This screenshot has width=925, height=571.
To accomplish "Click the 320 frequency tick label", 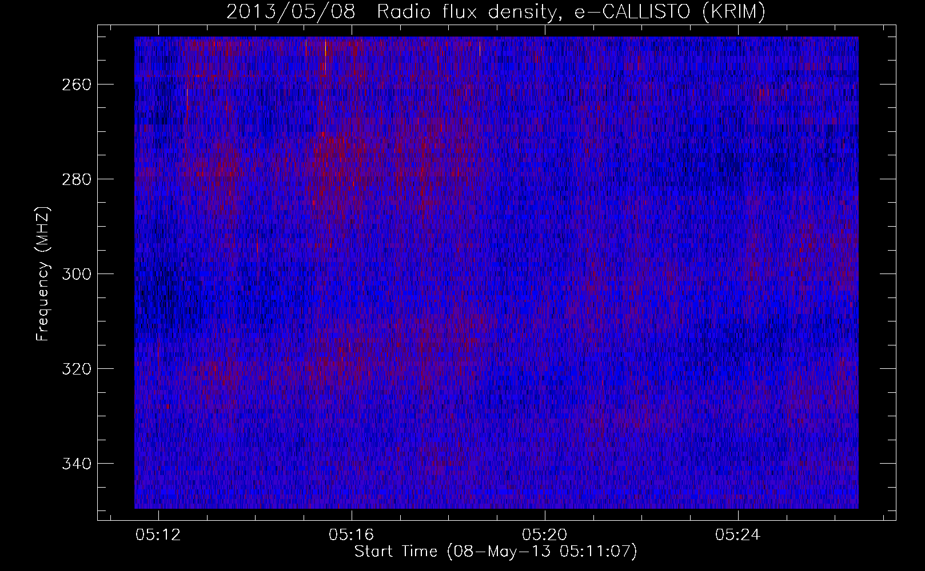I will point(76,369).
